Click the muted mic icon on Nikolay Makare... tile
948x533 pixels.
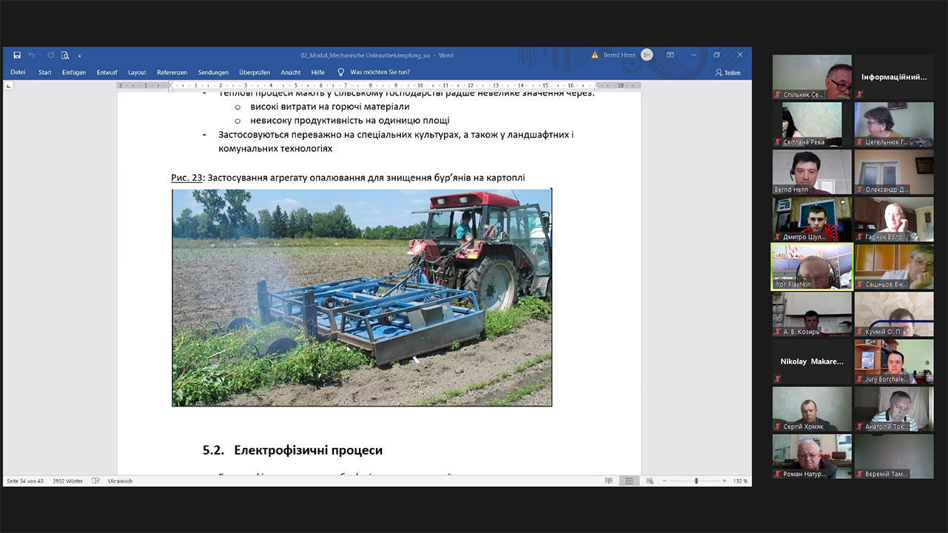(x=778, y=379)
